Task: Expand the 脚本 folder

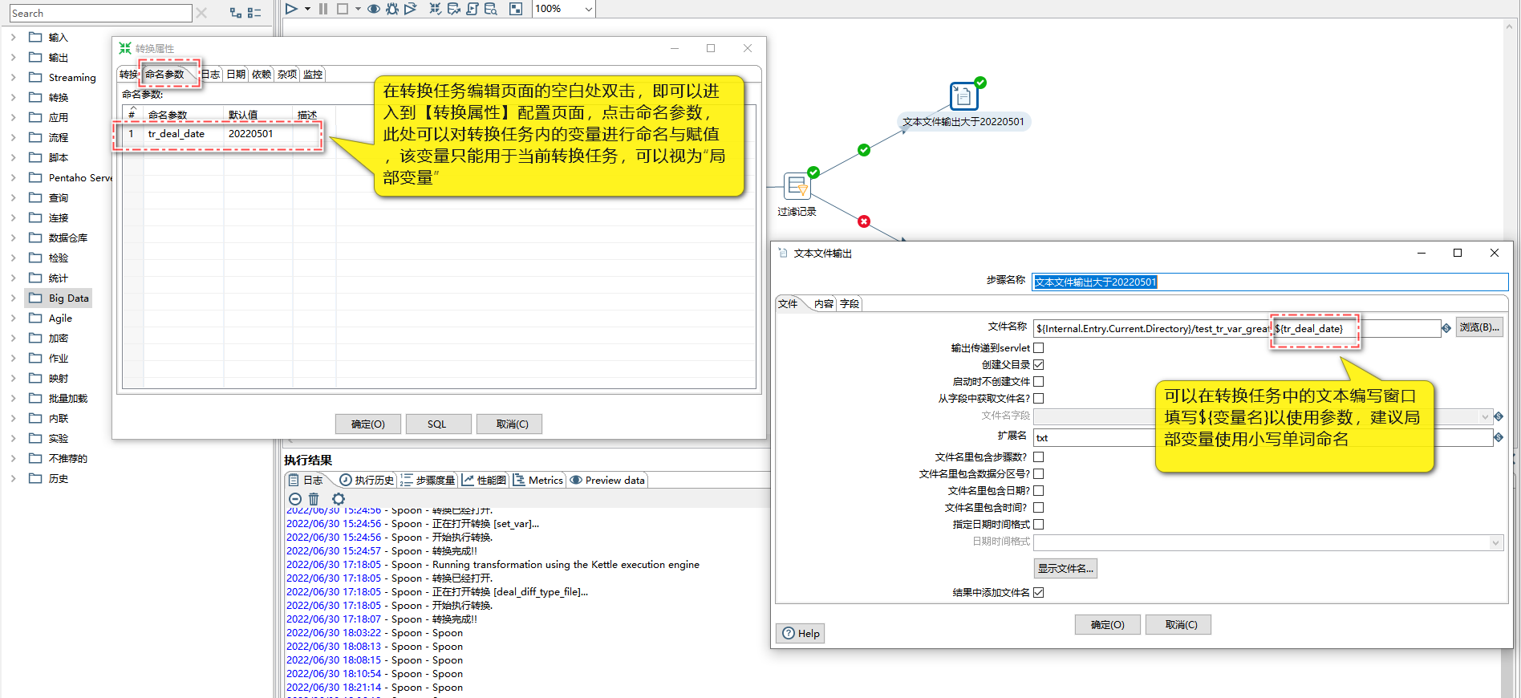Action: pos(13,158)
